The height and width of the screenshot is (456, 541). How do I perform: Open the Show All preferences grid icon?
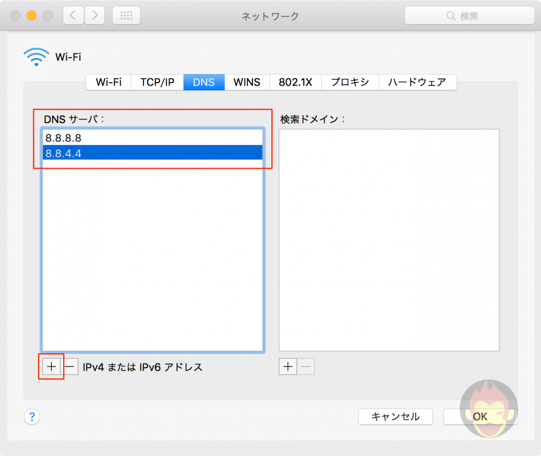click(x=126, y=15)
